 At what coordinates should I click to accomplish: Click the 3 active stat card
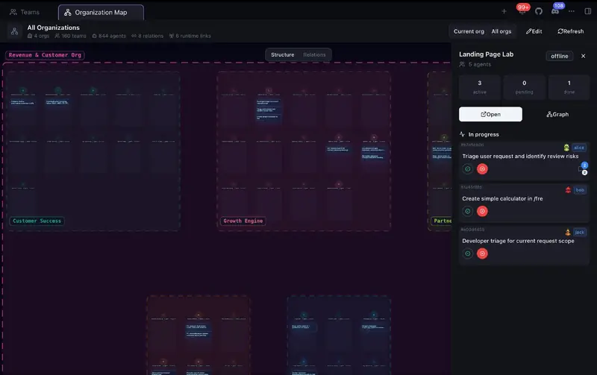(479, 87)
